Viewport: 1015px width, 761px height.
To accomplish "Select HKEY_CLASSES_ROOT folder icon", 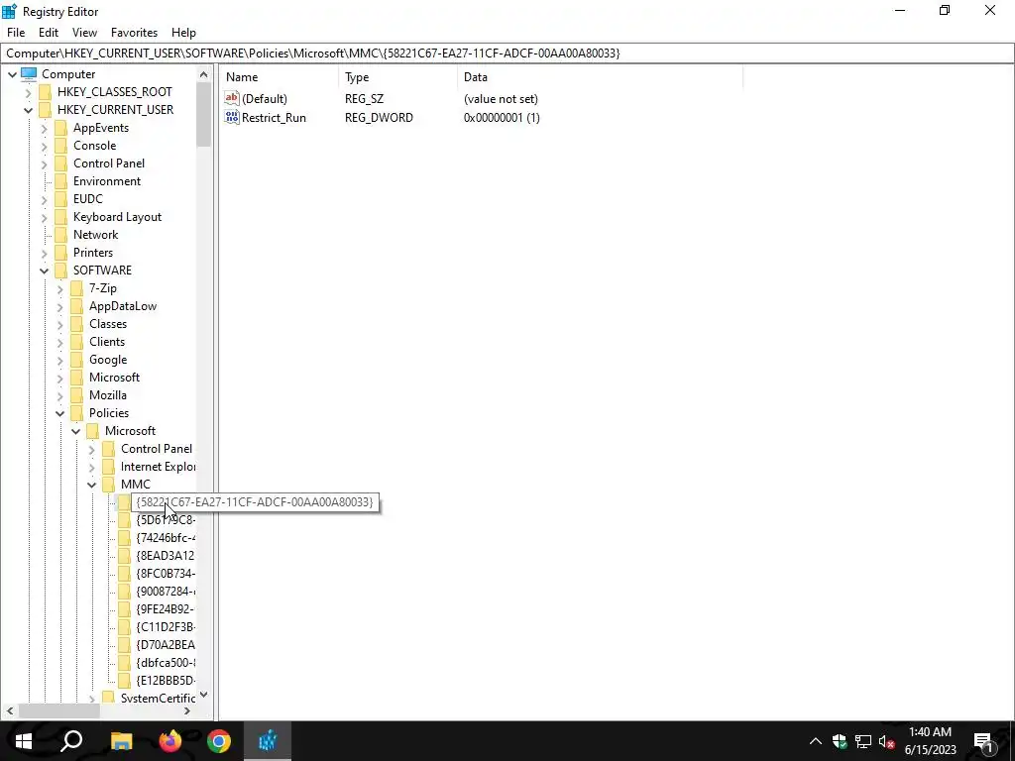I will click(46, 92).
